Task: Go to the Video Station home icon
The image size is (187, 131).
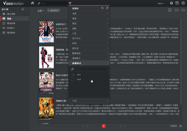Action: tap(32, 3)
